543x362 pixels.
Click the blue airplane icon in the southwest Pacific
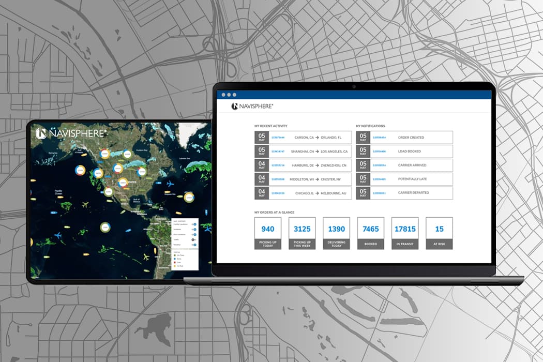click(x=58, y=236)
